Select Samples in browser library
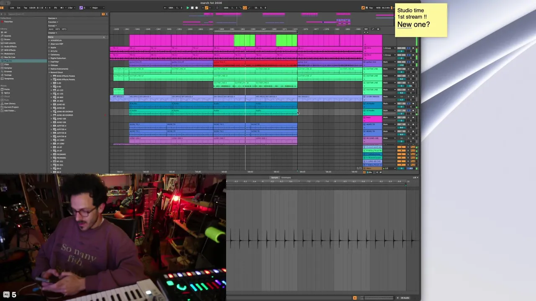This screenshot has height=301, width=536. (8, 68)
